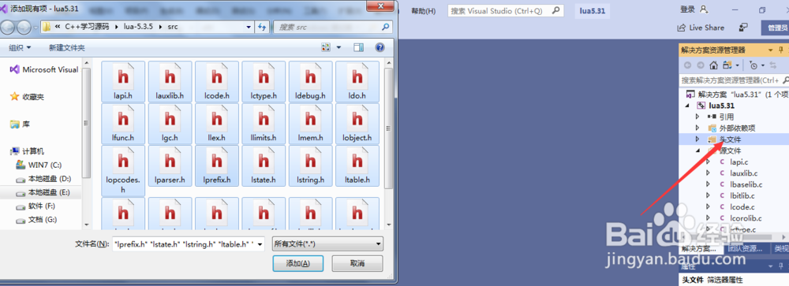Select the llimits.h file

(264, 124)
